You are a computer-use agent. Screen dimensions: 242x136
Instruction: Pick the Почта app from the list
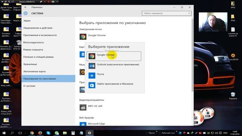pos(114,76)
